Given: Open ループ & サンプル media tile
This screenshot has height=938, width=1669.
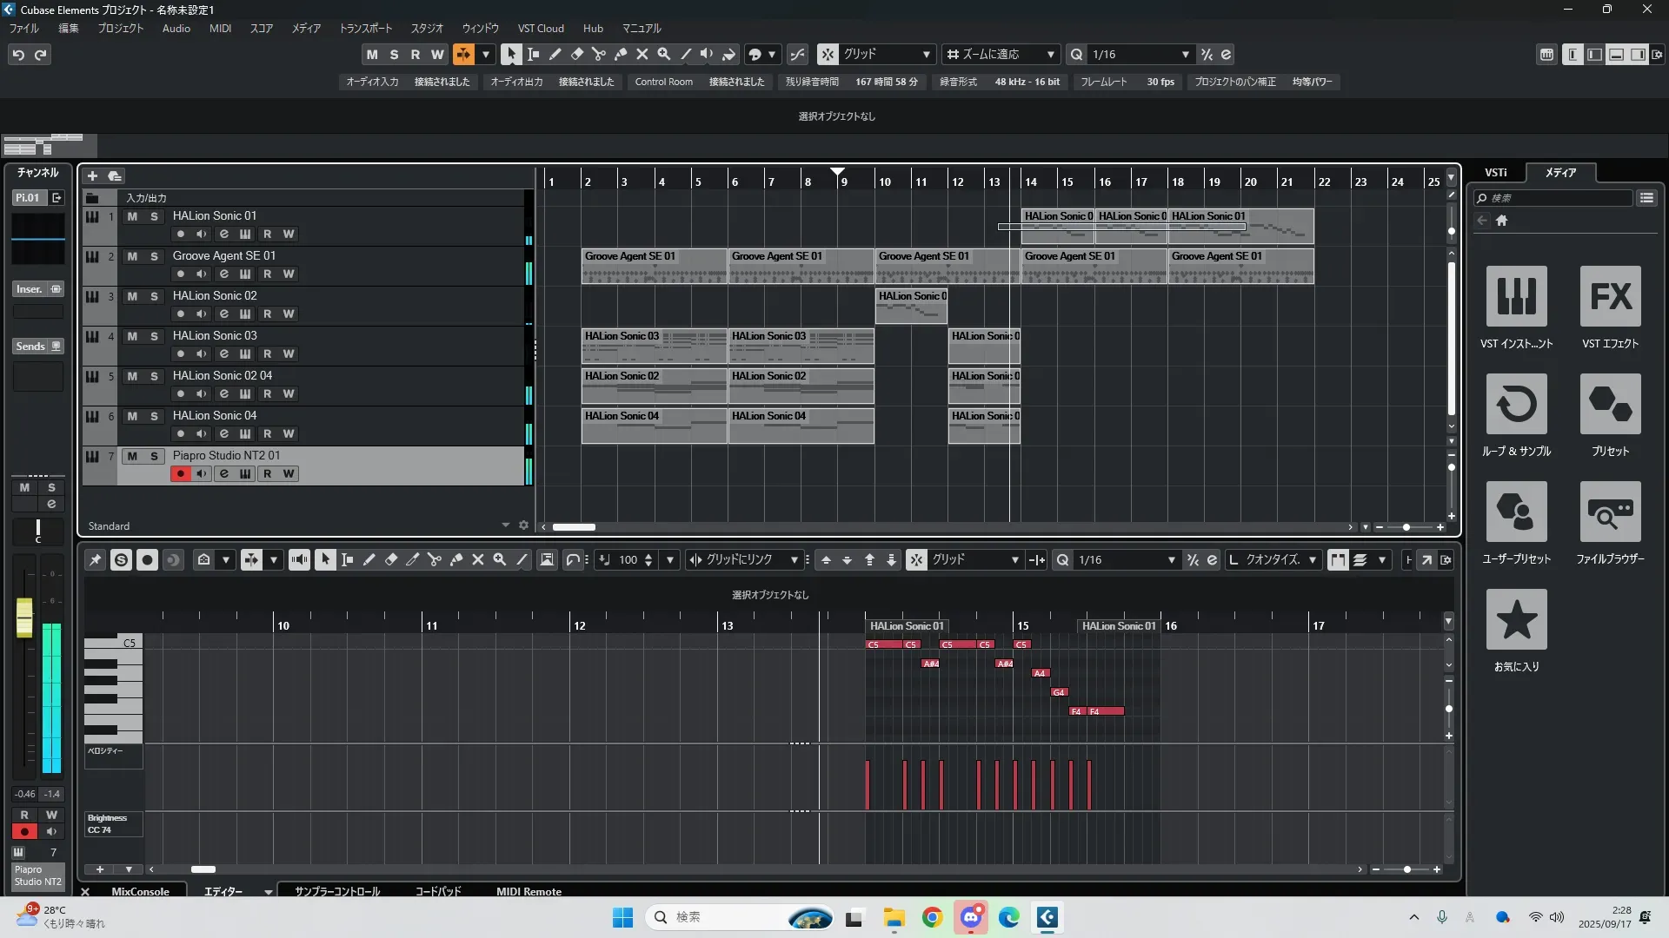Looking at the screenshot, I should coord(1516,404).
